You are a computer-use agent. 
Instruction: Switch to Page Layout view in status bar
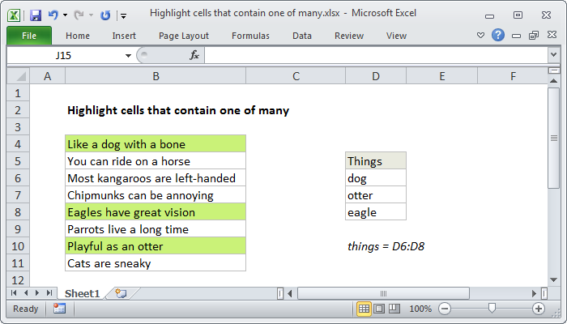point(379,309)
